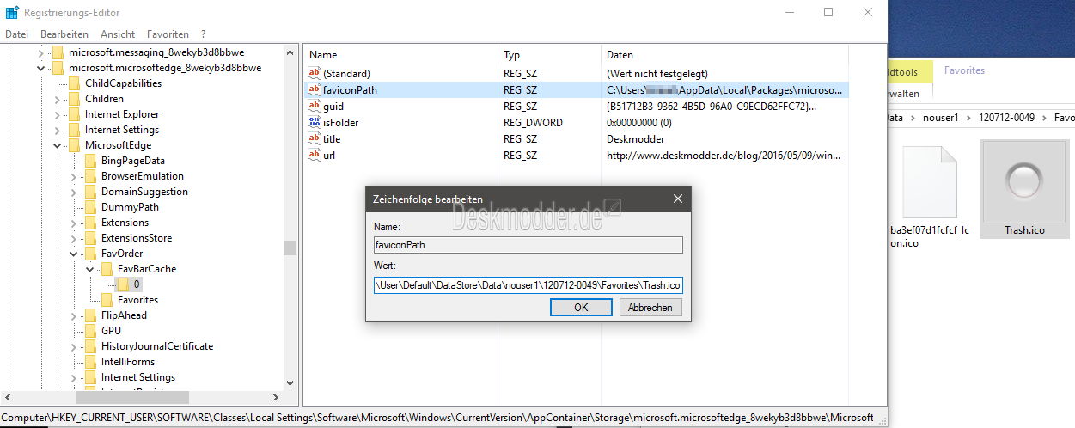Click the DummyPath folder icon
Viewport: 1075px width, 428px height.
pyautogui.click(x=90, y=207)
